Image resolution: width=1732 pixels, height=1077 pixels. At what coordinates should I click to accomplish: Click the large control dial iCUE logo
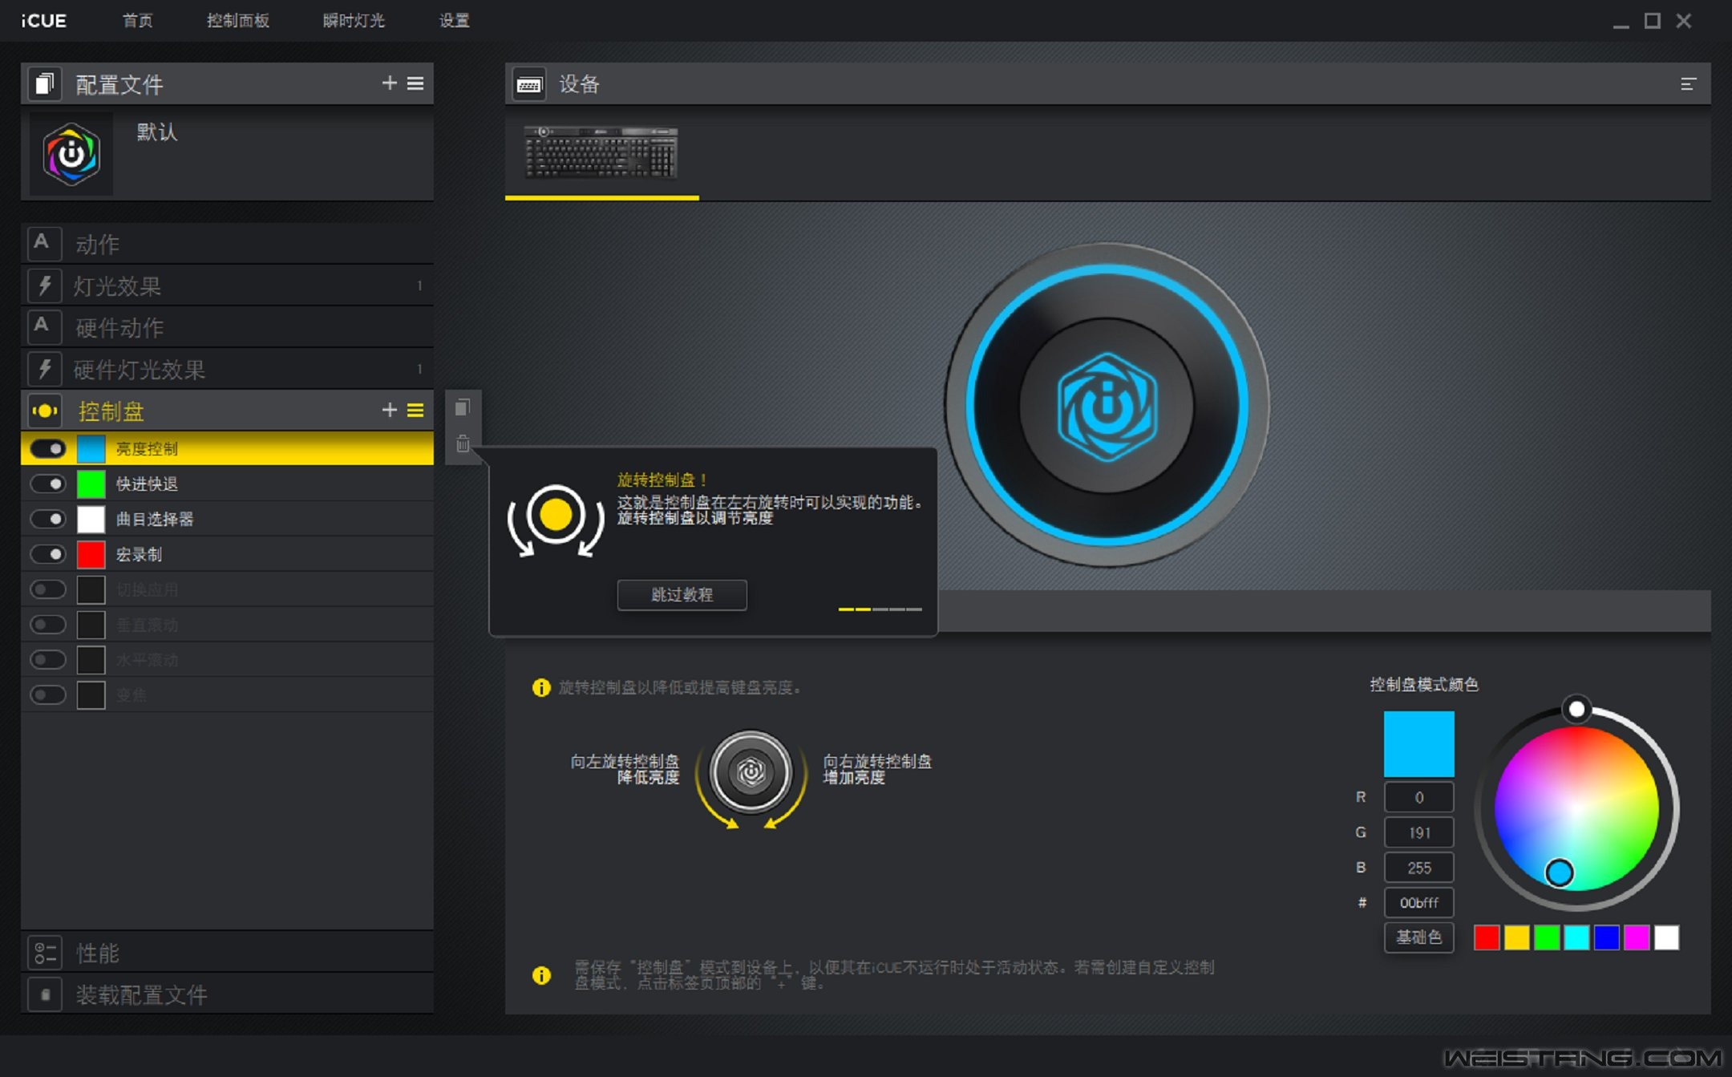pos(1107,407)
